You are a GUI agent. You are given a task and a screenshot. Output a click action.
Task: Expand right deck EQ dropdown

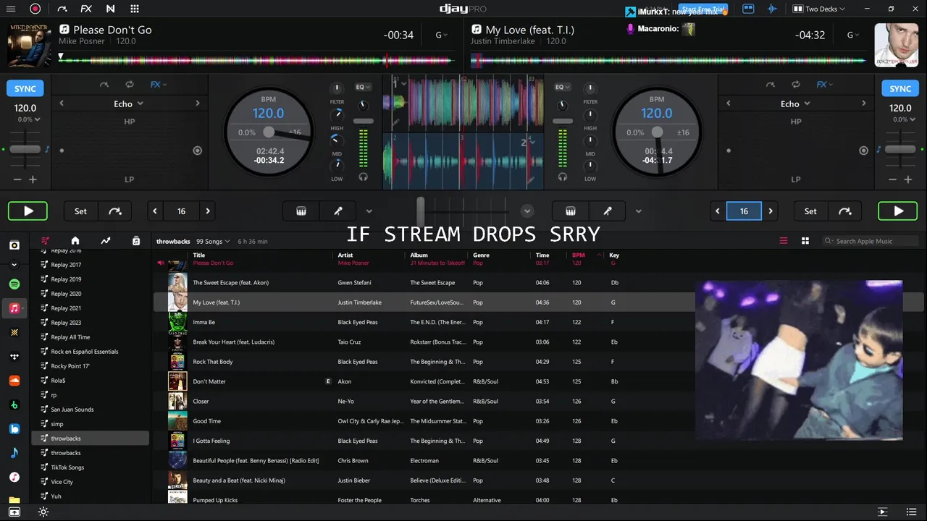562,87
